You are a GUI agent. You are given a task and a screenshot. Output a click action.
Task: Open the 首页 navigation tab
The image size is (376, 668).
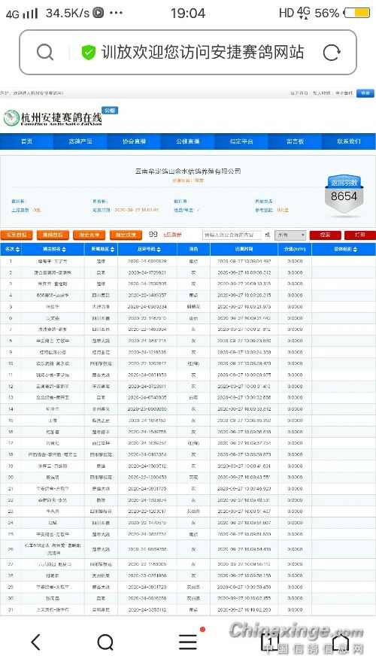point(27,141)
